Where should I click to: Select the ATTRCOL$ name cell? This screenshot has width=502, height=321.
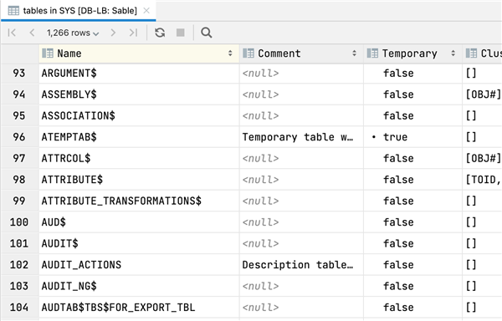click(139, 159)
